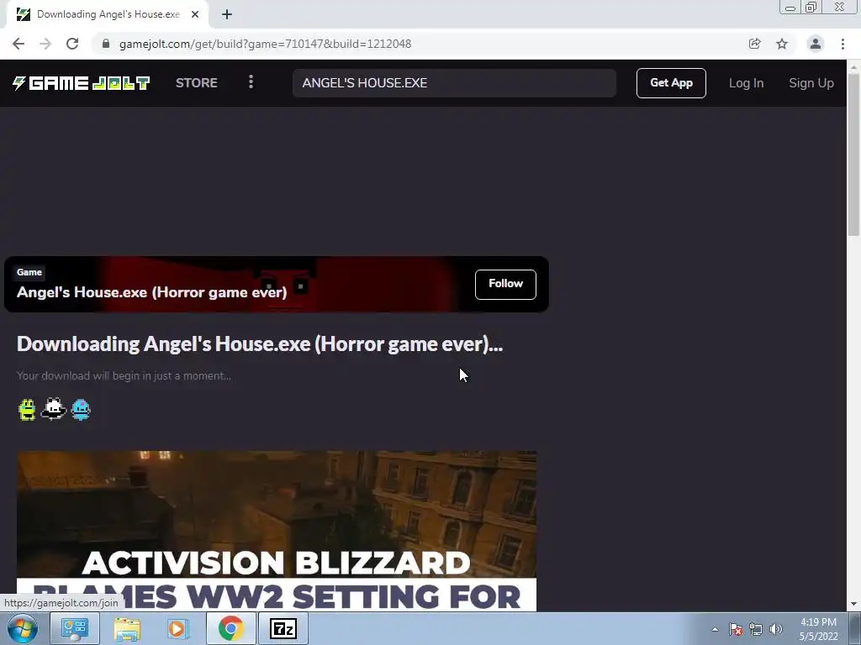The height and width of the screenshot is (645, 861).
Task: Click the Get App button
Action: pyautogui.click(x=671, y=83)
